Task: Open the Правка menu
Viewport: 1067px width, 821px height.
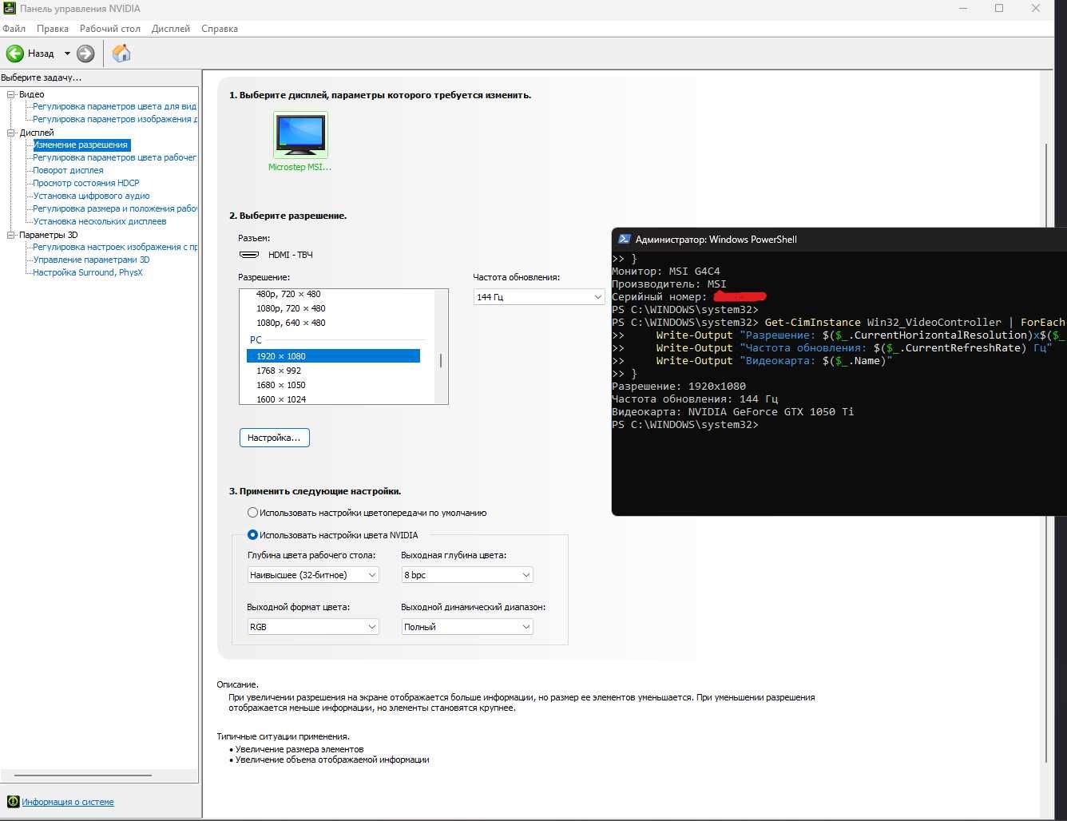Action: click(53, 29)
